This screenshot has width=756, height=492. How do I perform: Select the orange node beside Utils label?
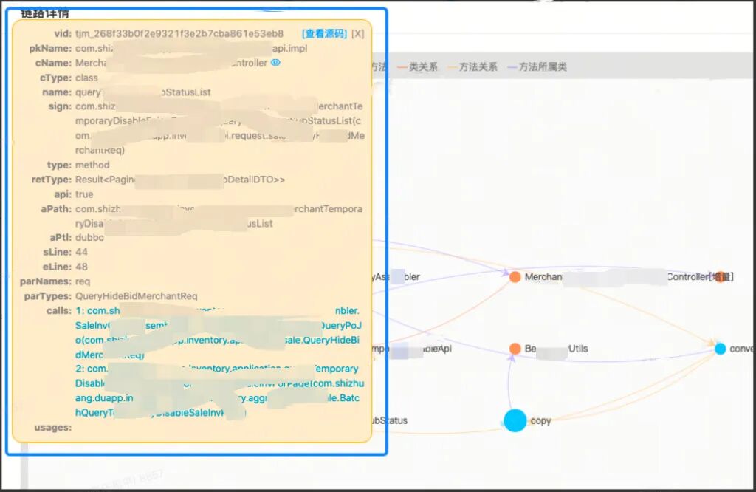(515, 349)
